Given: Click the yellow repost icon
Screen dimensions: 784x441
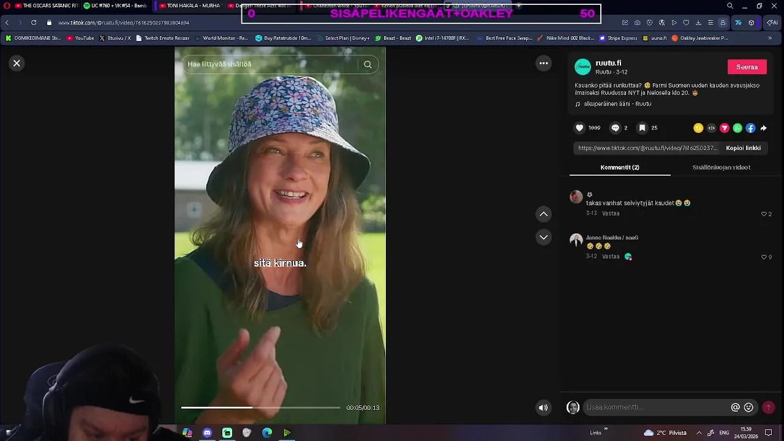Looking at the screenshot, I should pos(698,128).
